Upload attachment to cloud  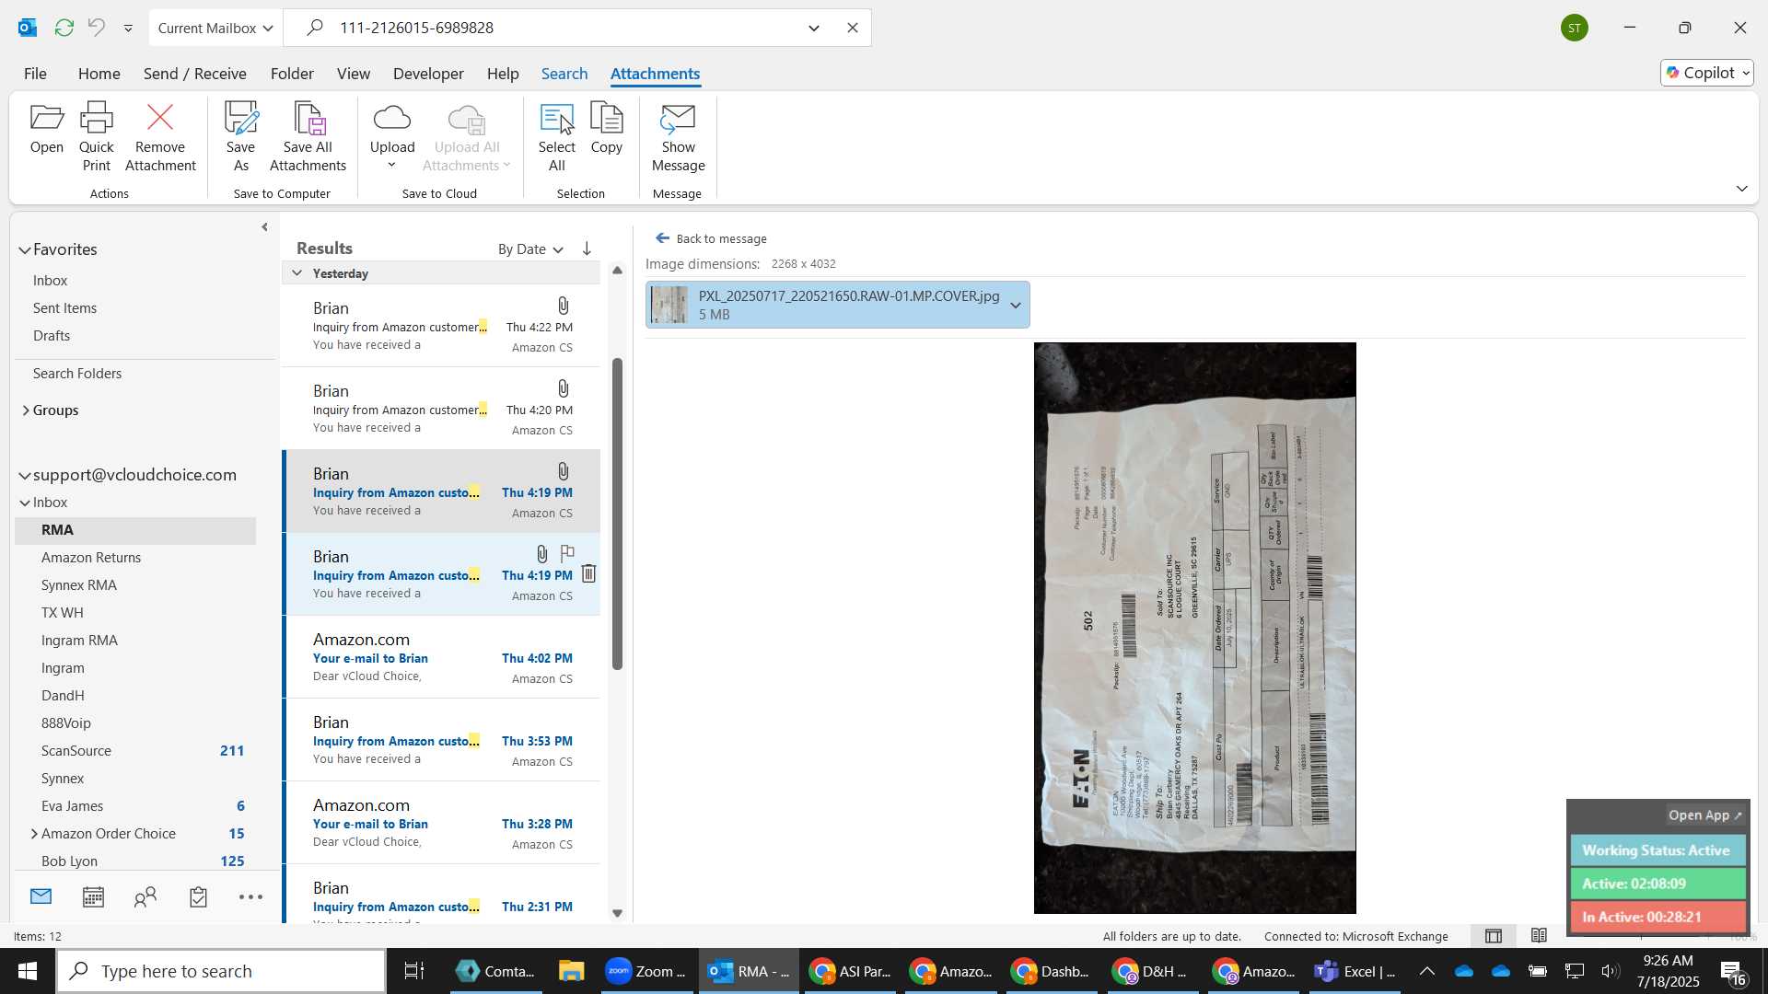point(392,136)
